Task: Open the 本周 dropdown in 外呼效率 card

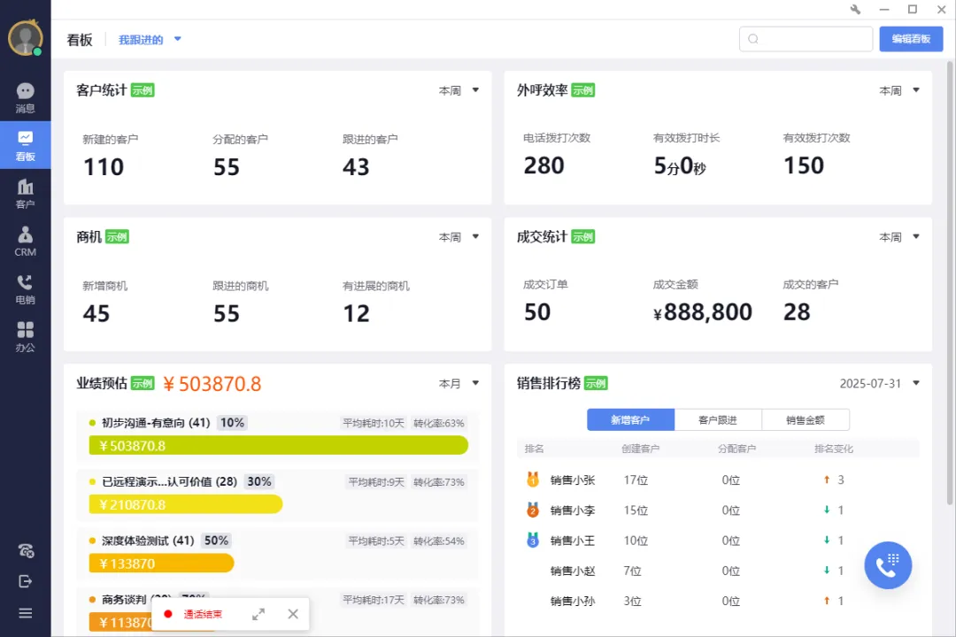Action: (899, 90)
